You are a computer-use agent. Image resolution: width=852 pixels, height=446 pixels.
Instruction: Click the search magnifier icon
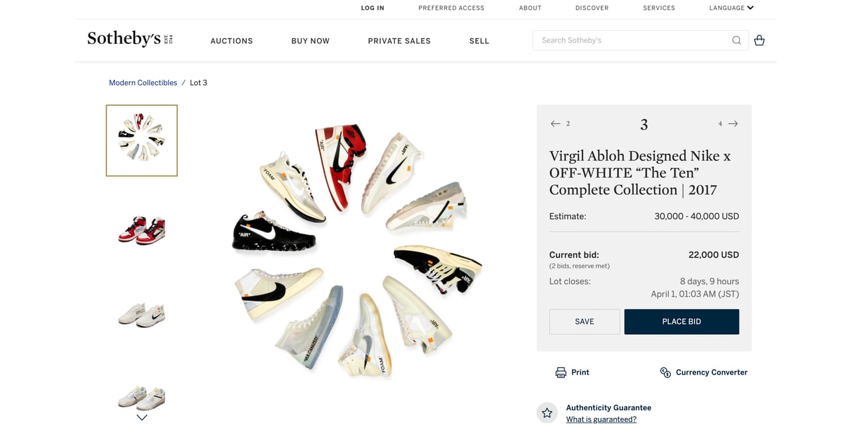pos(736,40)
